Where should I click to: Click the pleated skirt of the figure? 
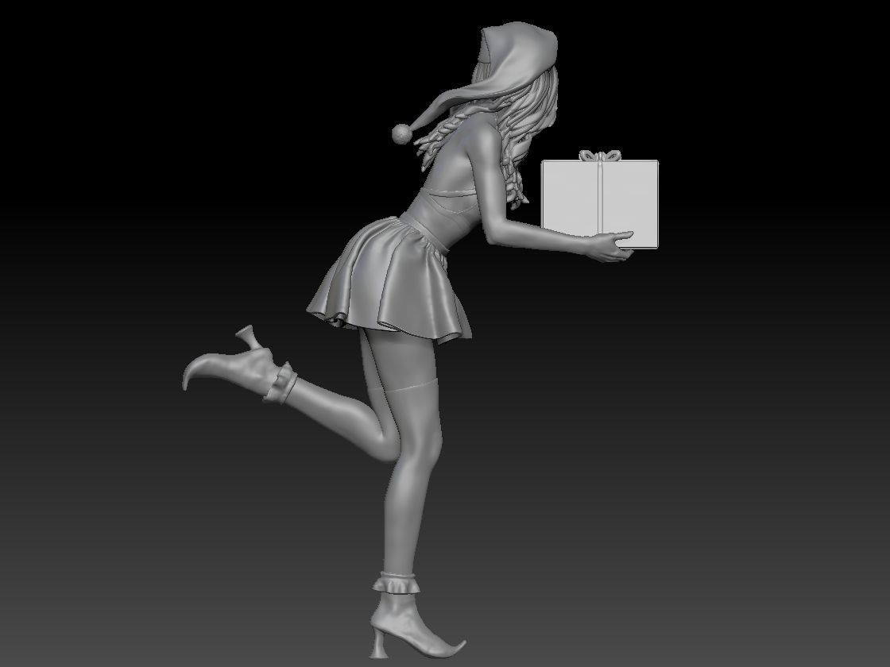pos(392,281)
